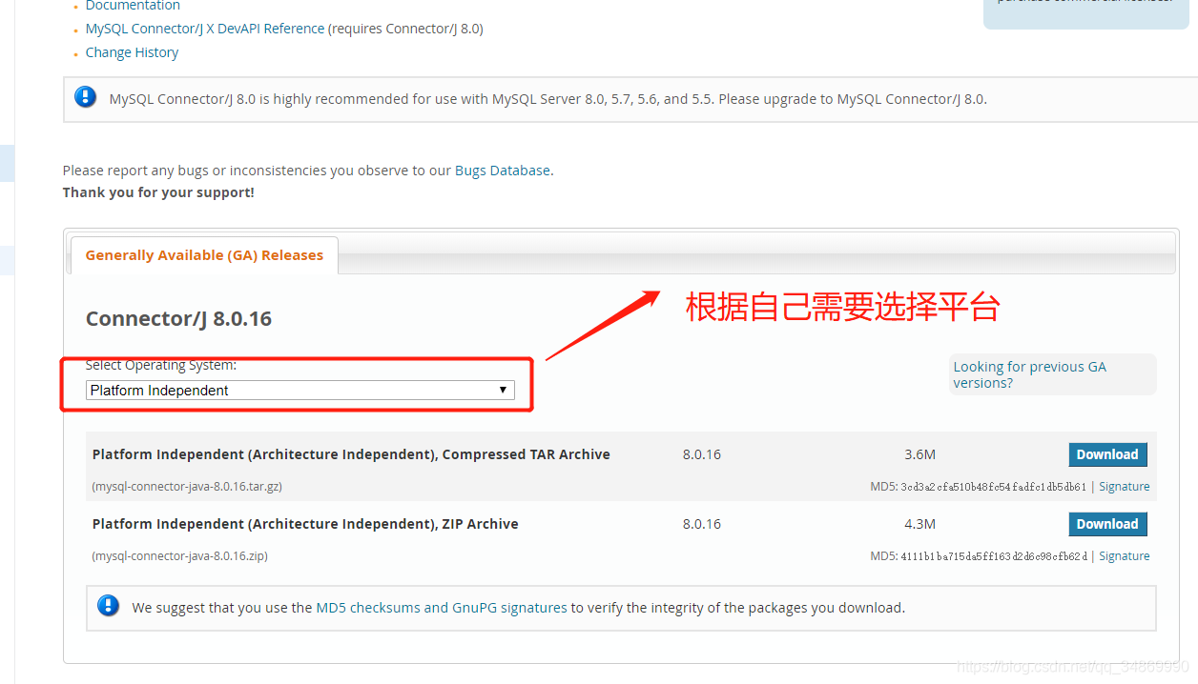Click the info icon beside Connector/J 8.0 recommendation

click(86, 96)
